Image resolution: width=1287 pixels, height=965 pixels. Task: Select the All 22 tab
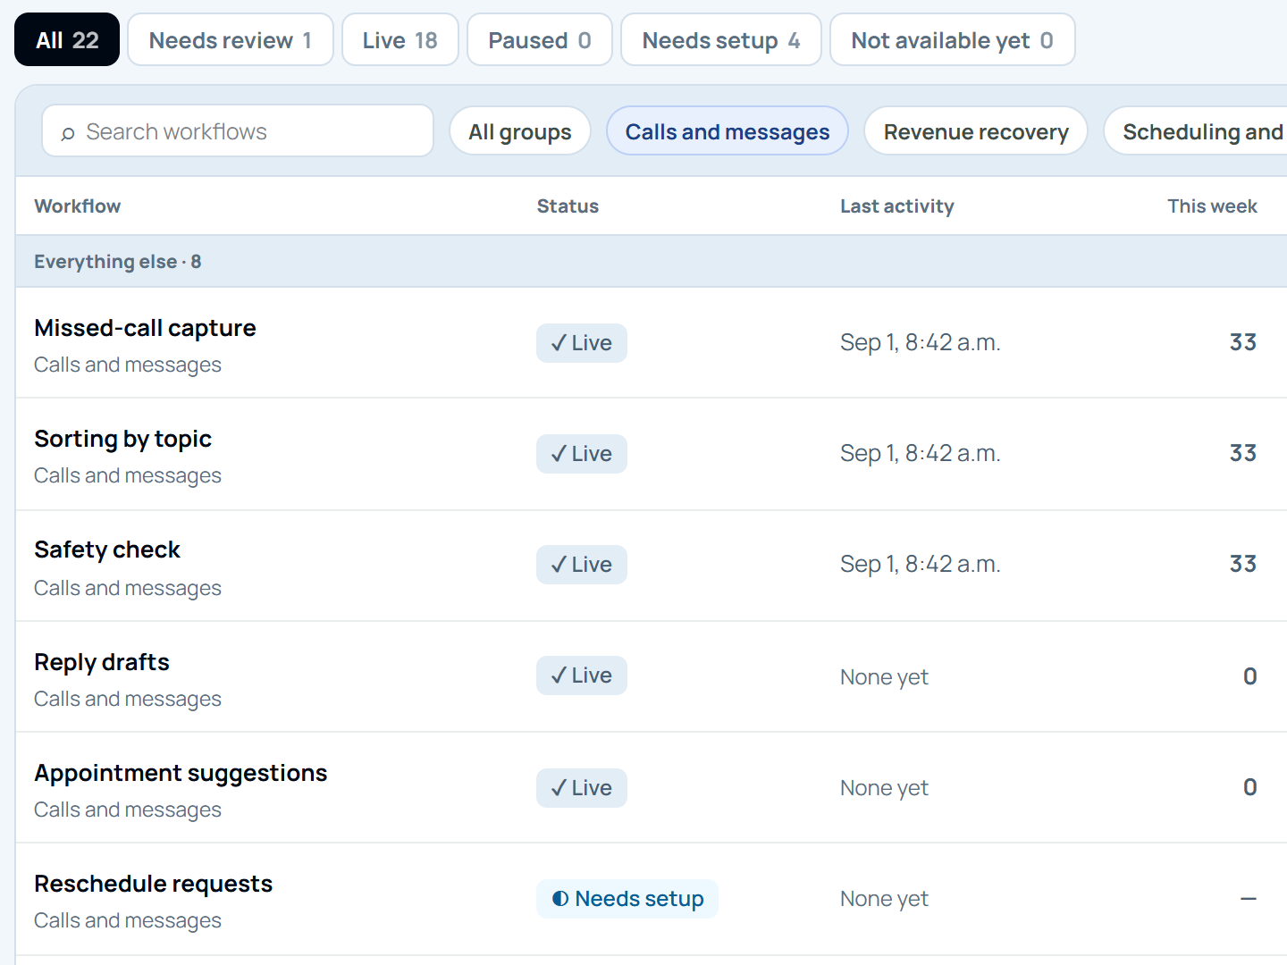click(x=67, y=39)
